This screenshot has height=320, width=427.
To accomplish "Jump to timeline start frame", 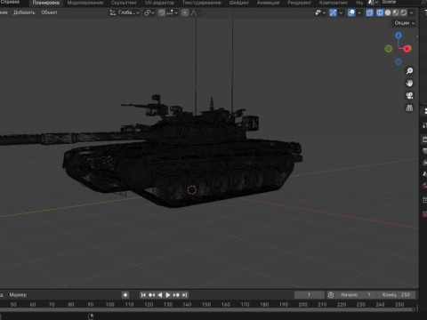I will click(143, 295).
